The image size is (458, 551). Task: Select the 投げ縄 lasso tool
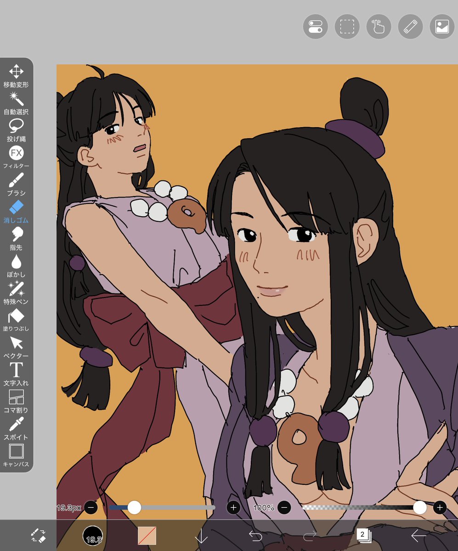tap(16, 130)
